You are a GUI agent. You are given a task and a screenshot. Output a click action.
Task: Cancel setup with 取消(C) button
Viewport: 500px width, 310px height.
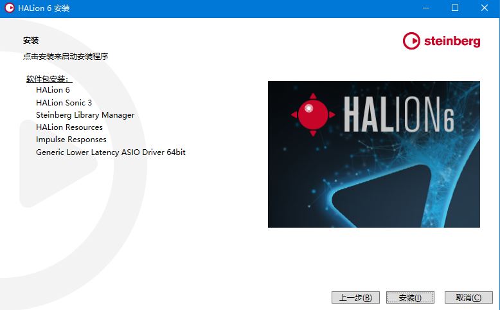point(469,298)
